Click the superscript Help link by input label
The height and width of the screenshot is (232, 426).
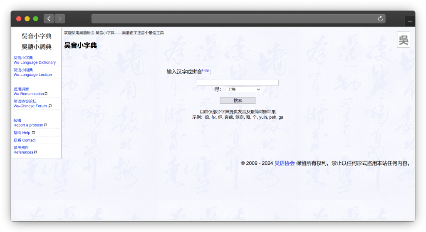pyautogui.click(x=206, y=71)
